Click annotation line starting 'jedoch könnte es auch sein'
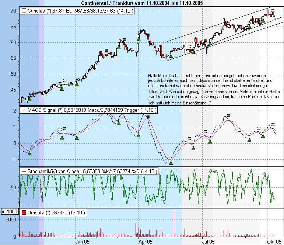Image resolution: width=284 pixels, height=245 pixels. point(210,80)
